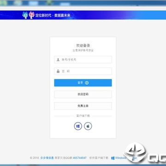
Task: Open the footer link beside © 2018
Action: [x=47, y=158]
